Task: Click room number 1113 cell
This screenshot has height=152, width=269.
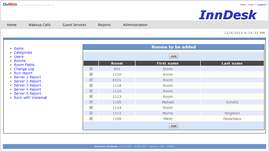Action: 117,97
